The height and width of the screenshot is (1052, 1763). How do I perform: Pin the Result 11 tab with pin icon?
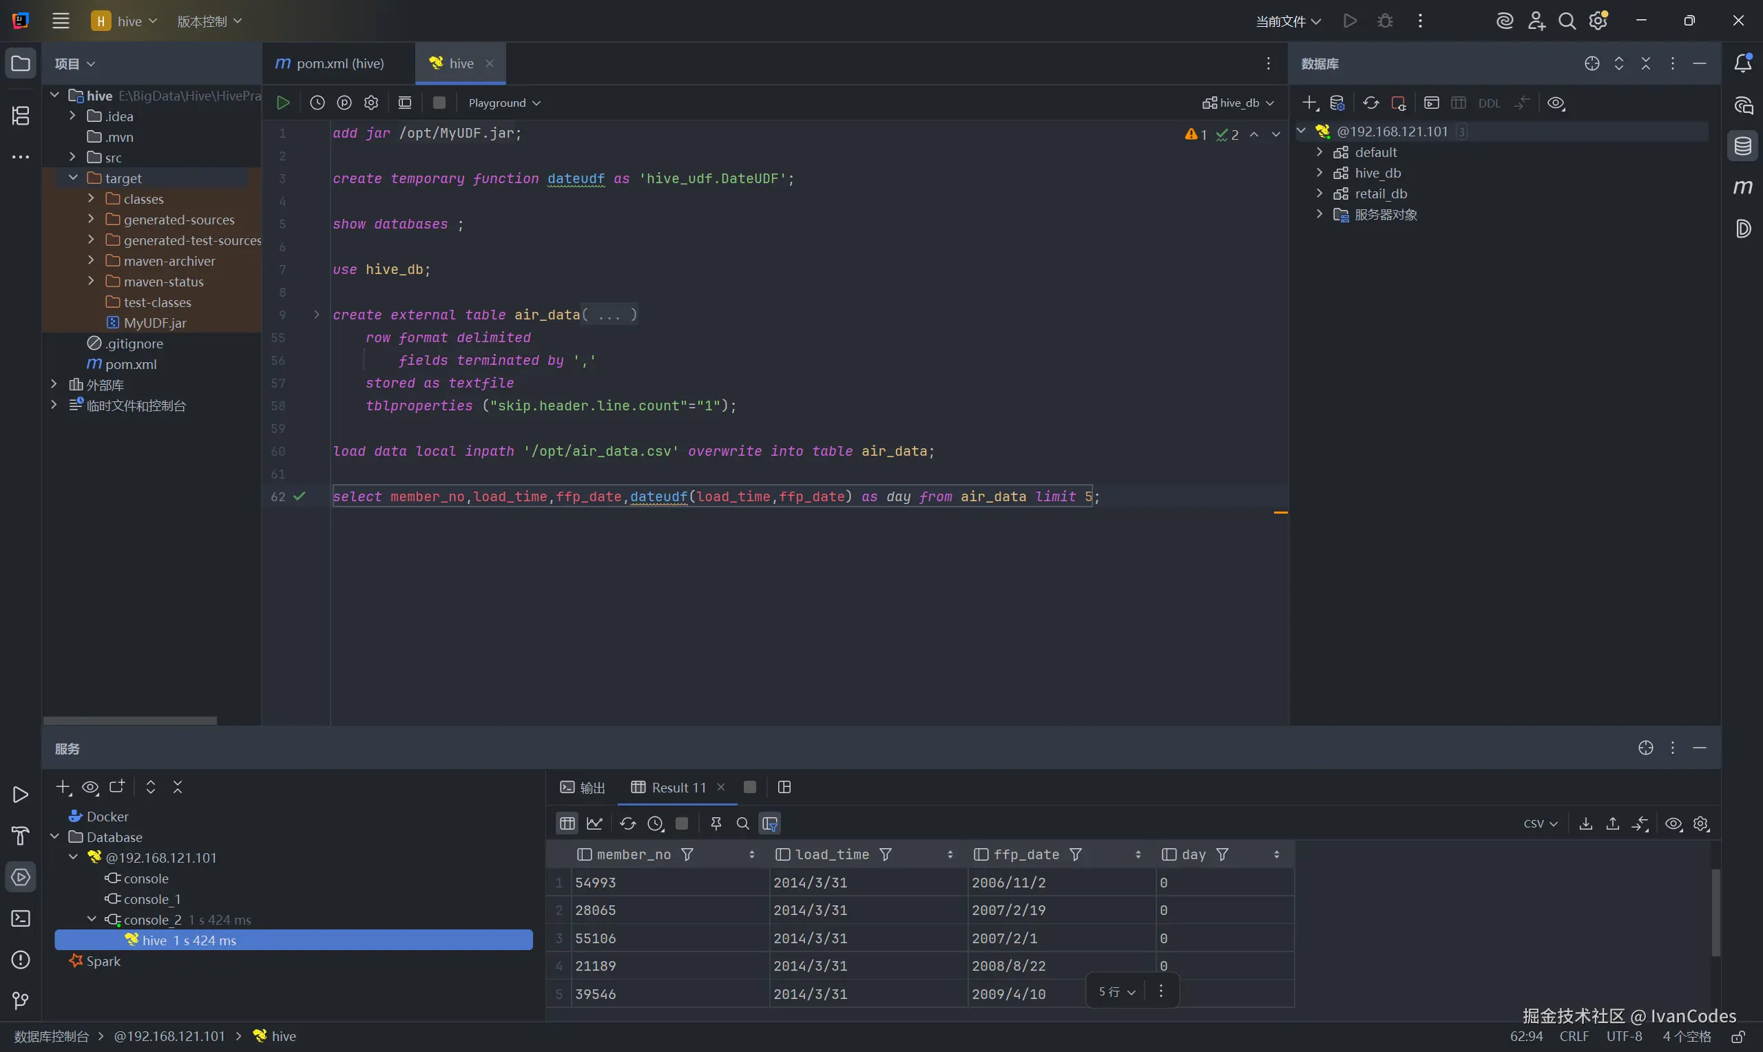pos(716,823)
